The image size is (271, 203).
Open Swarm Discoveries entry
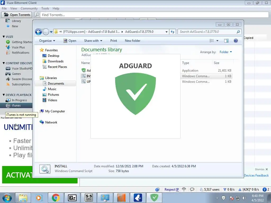pos(19,79)
